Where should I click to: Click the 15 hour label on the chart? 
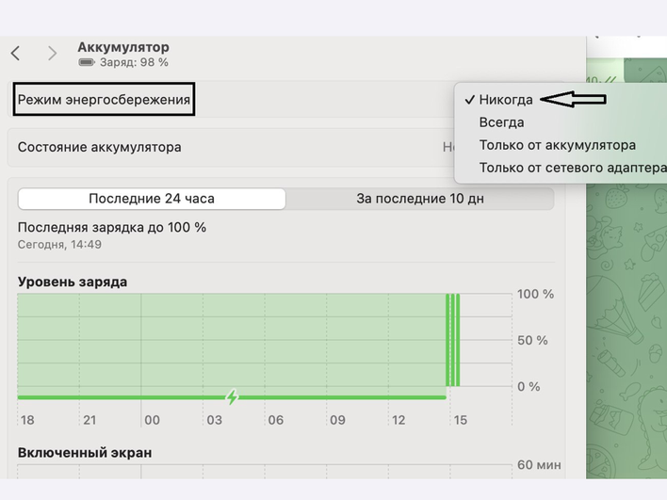click(x=461, y=420)
